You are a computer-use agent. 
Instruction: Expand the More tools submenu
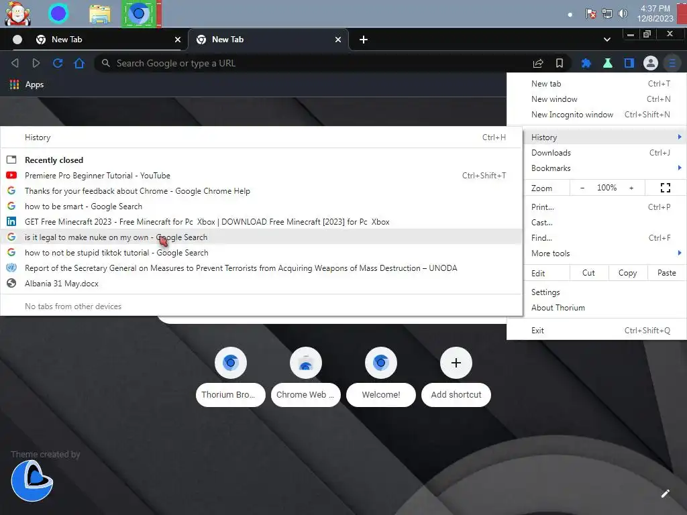[x=605, y=253]
